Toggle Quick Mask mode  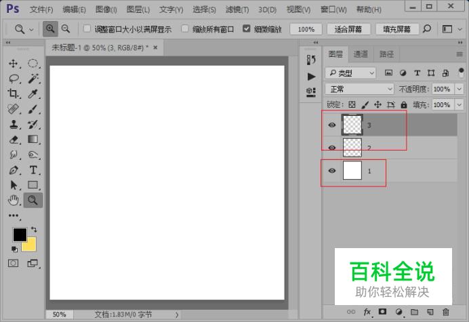point(13,263)
